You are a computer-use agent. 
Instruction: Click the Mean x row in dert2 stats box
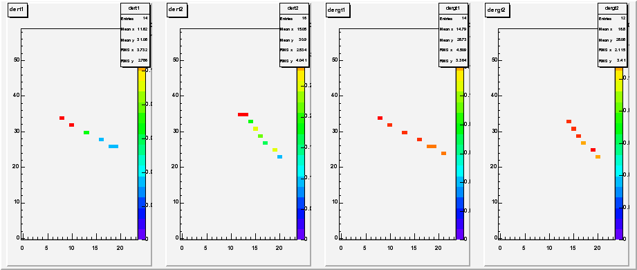pyautogui.click(x=294, y=29)
